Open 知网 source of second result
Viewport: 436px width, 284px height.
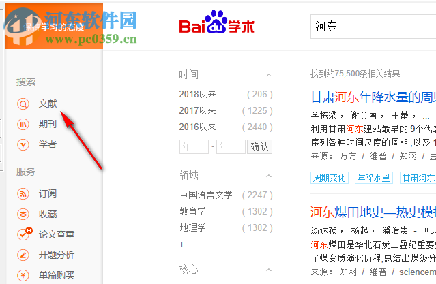tap(347, 272)
